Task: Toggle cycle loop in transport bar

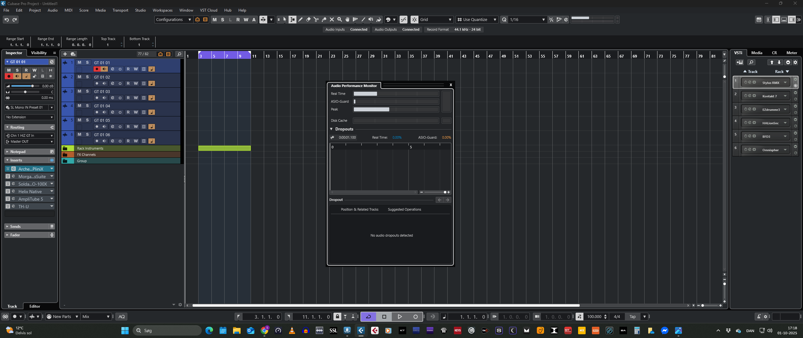Action: (x=369, y=317)
